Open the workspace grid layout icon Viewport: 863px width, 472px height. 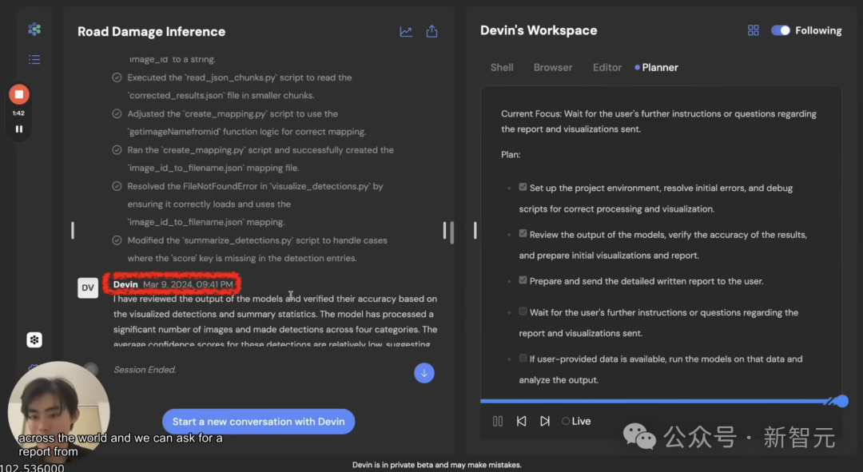click(753, 30)
